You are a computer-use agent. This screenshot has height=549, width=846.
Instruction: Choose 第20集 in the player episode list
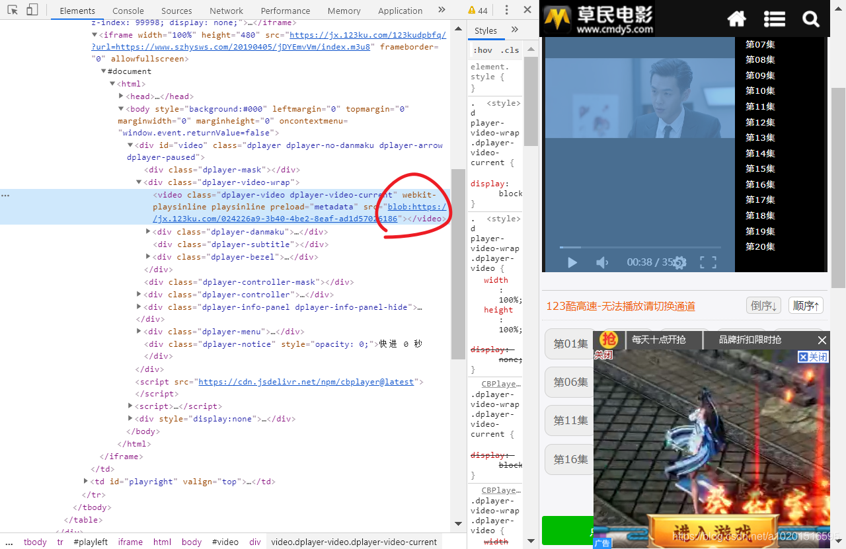point(760,246)
